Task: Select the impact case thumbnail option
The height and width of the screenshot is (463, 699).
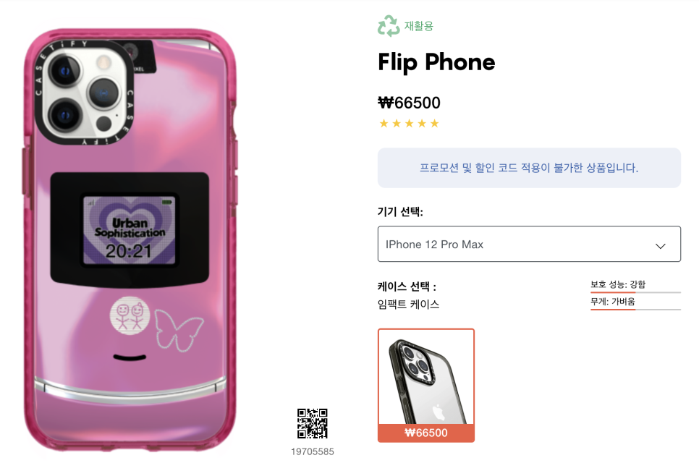Action: point(426,386)
